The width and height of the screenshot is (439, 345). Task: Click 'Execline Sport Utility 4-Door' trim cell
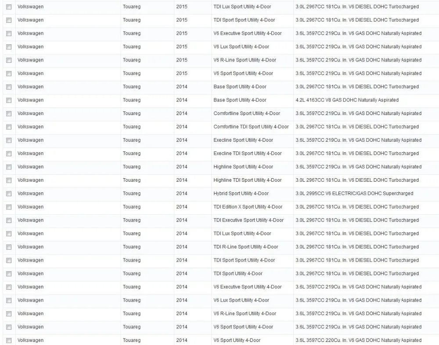click(243, 140)
